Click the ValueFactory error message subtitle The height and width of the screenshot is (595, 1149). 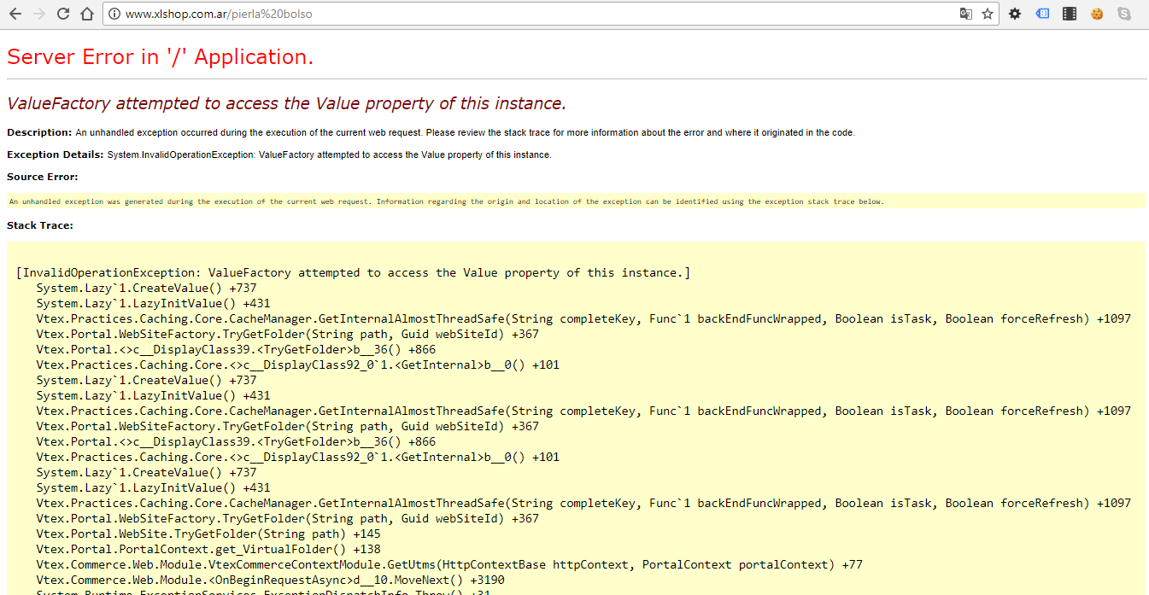[x=285, y=103]
